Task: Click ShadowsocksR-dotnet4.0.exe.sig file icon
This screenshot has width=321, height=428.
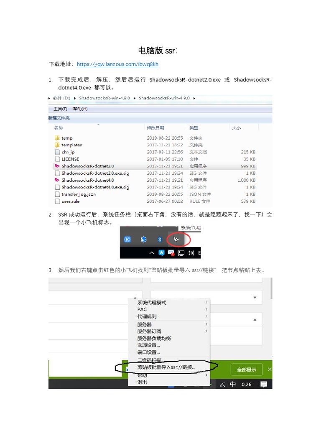Action: pos(57,187)
